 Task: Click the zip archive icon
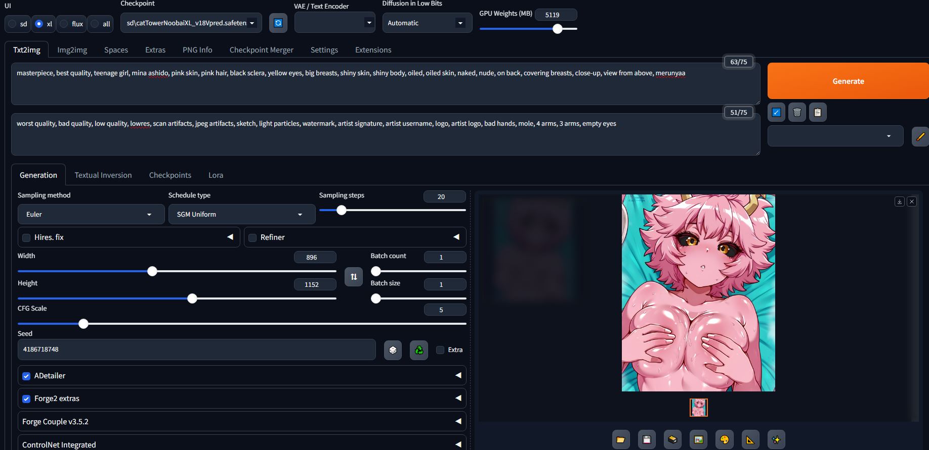672,439
